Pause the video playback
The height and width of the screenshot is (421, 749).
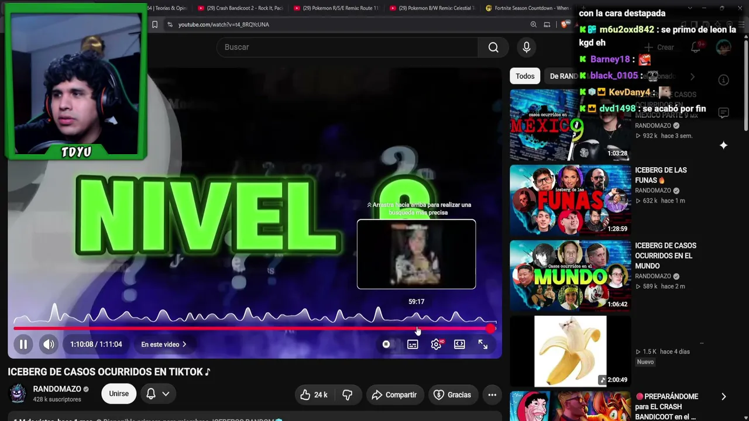click(23, 344)
